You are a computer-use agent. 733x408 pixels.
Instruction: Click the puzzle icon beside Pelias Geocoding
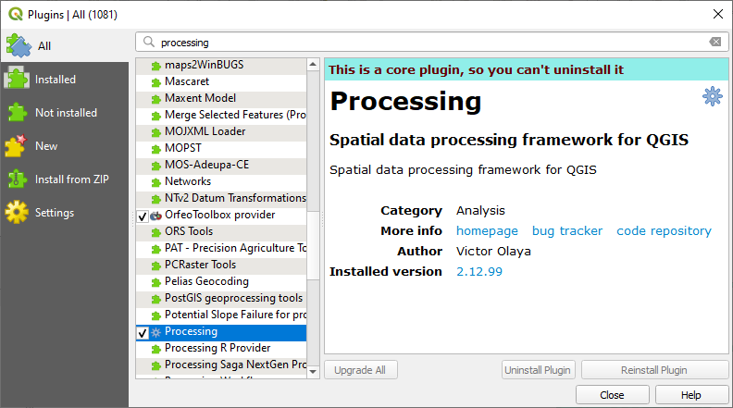(155, 281)
